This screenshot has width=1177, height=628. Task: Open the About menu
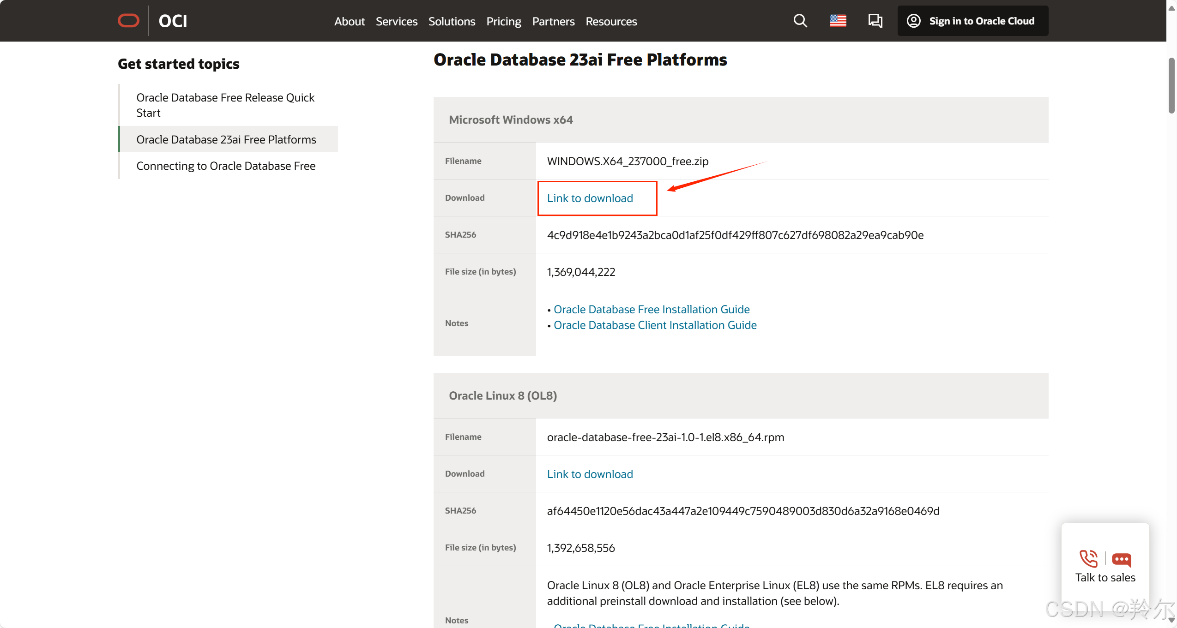[x=349, y=21]
